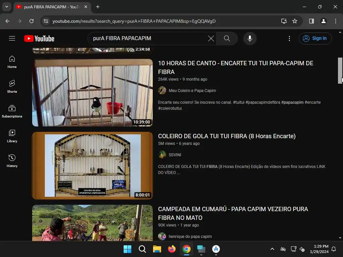Open the CAMPEADA EM CUMARÚ countryside thumbnail
Image resolution: width=343 pixels, height=257 pixels.
tap(92, 223)
